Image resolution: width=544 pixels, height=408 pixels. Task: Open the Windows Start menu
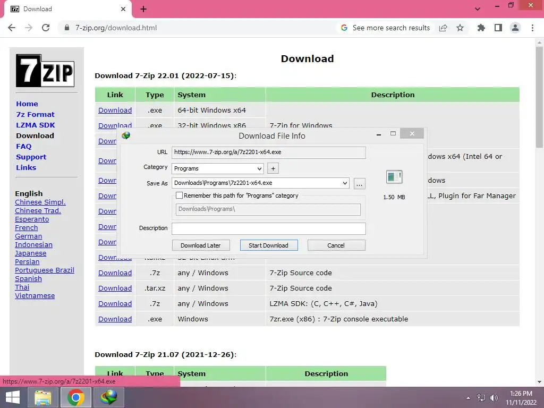tap(13, 397)
